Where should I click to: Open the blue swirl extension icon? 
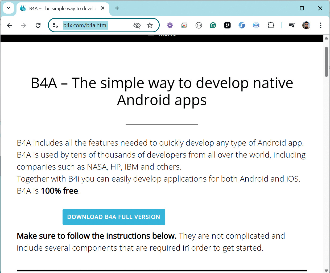pyautogui.click(x=242, y=25)
